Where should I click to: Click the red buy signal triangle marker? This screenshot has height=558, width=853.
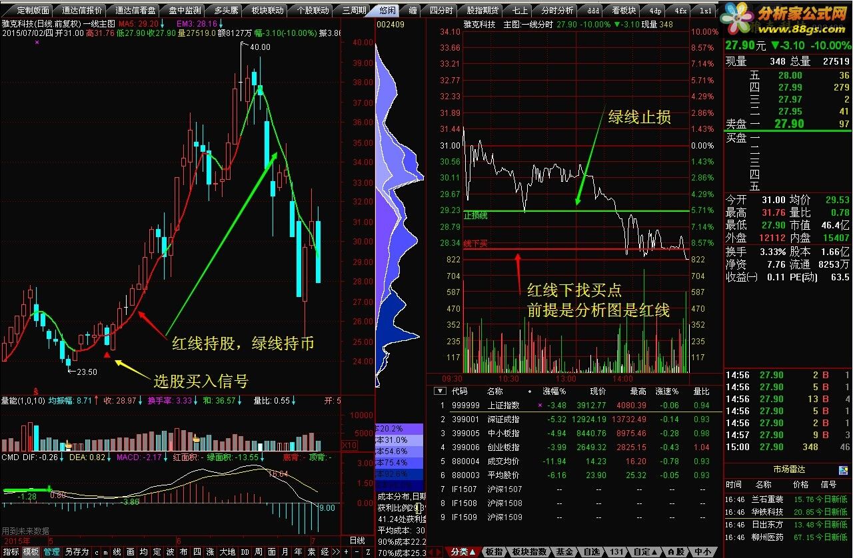107,356
